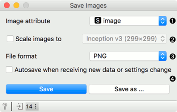This screenshot has height=112, width=177.
Task: Minimize the Save Images window
Action: [16, 5]
